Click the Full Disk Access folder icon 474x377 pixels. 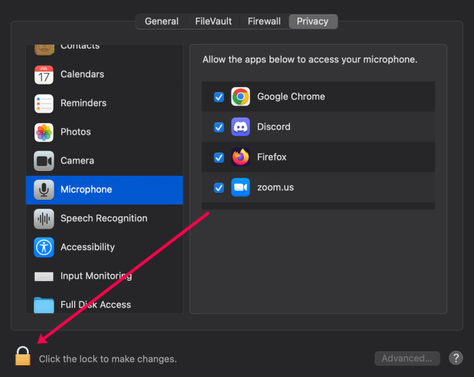coord(44,305)
